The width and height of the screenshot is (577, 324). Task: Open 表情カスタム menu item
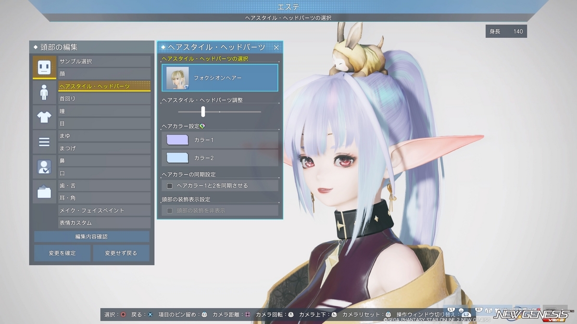(104, 223)
